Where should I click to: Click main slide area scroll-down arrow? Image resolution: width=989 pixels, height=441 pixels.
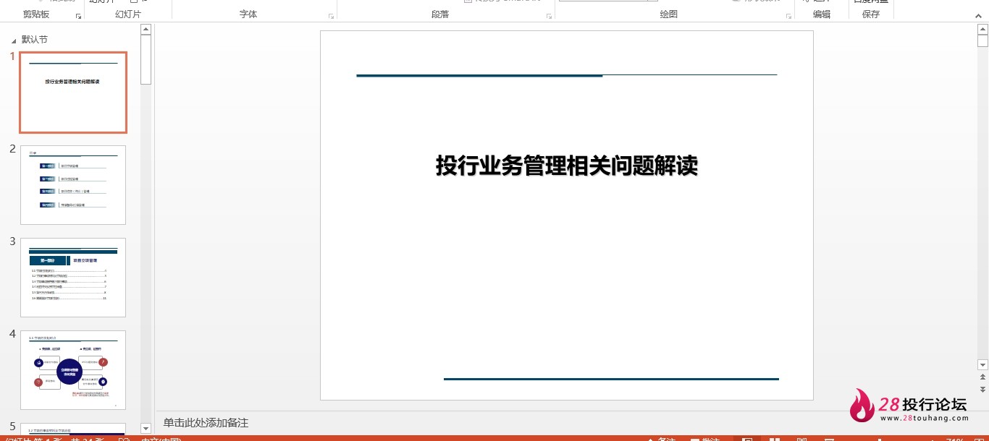[x=982, y=364]
